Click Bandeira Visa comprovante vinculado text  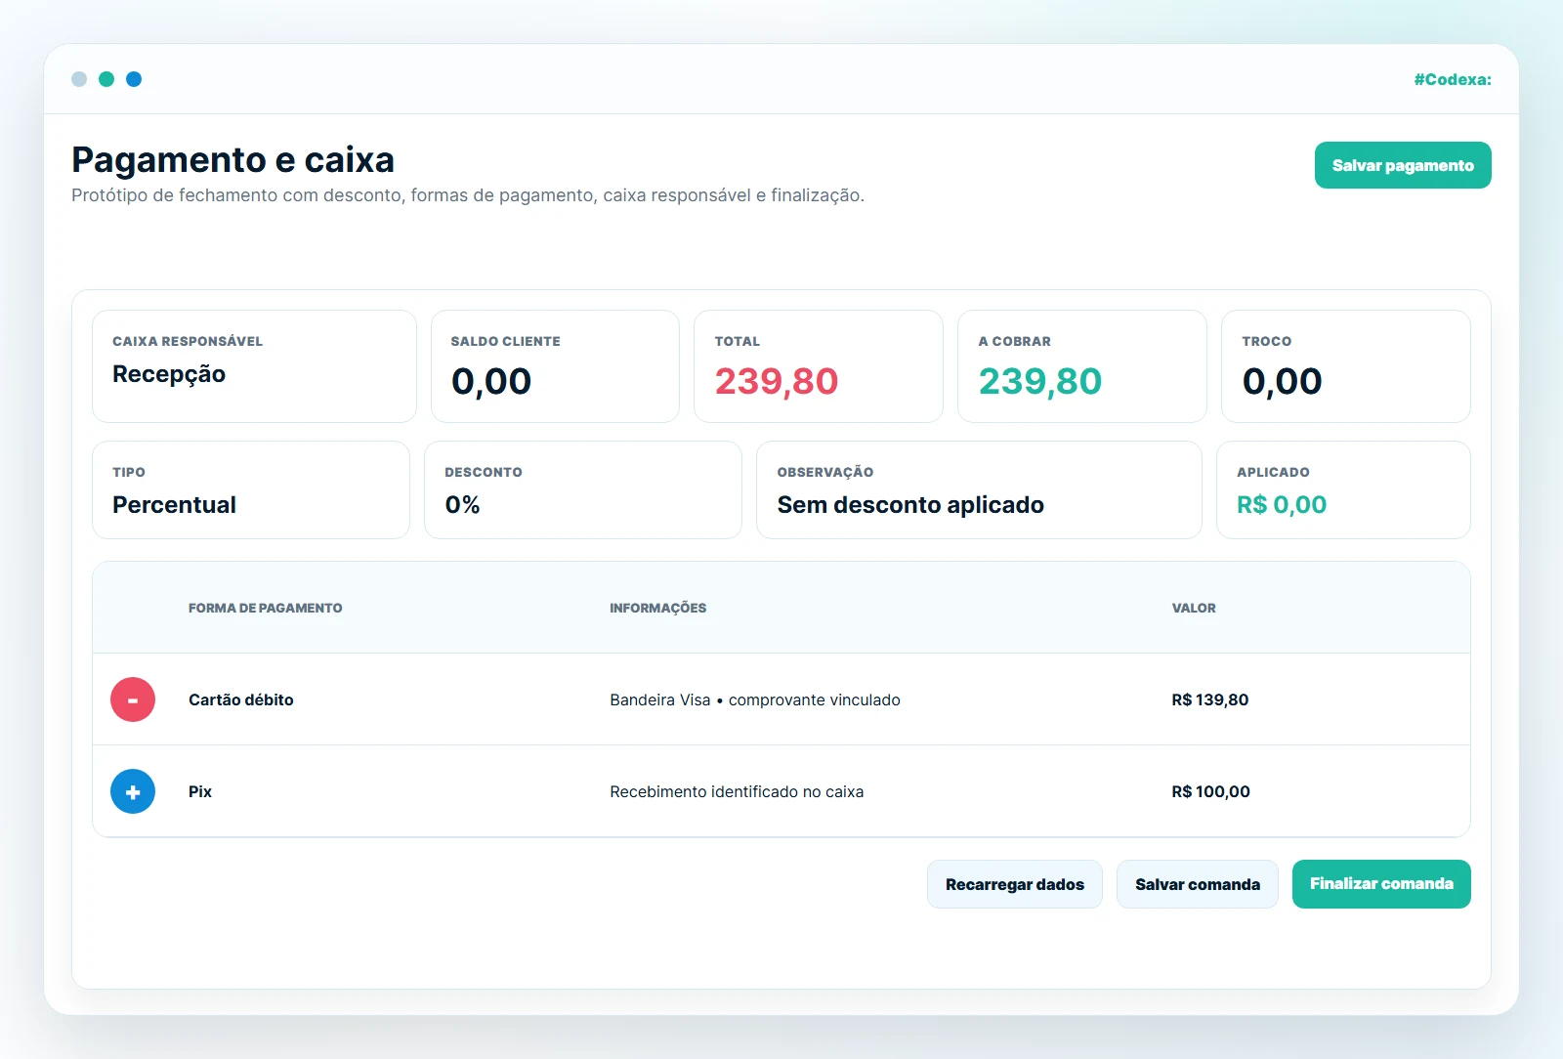(x=755, y=699)
